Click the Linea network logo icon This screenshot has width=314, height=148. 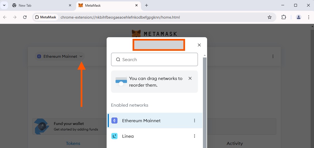point(114,136)
